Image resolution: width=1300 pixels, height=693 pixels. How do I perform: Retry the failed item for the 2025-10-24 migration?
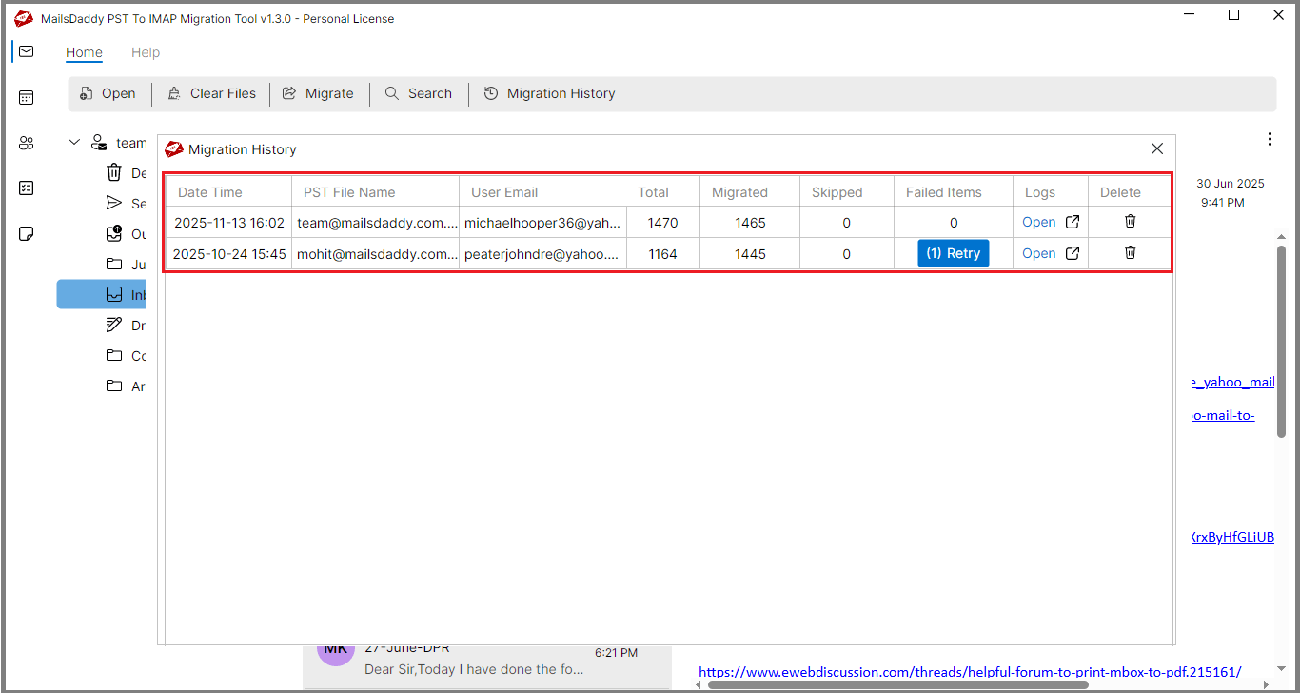(953, 252)
